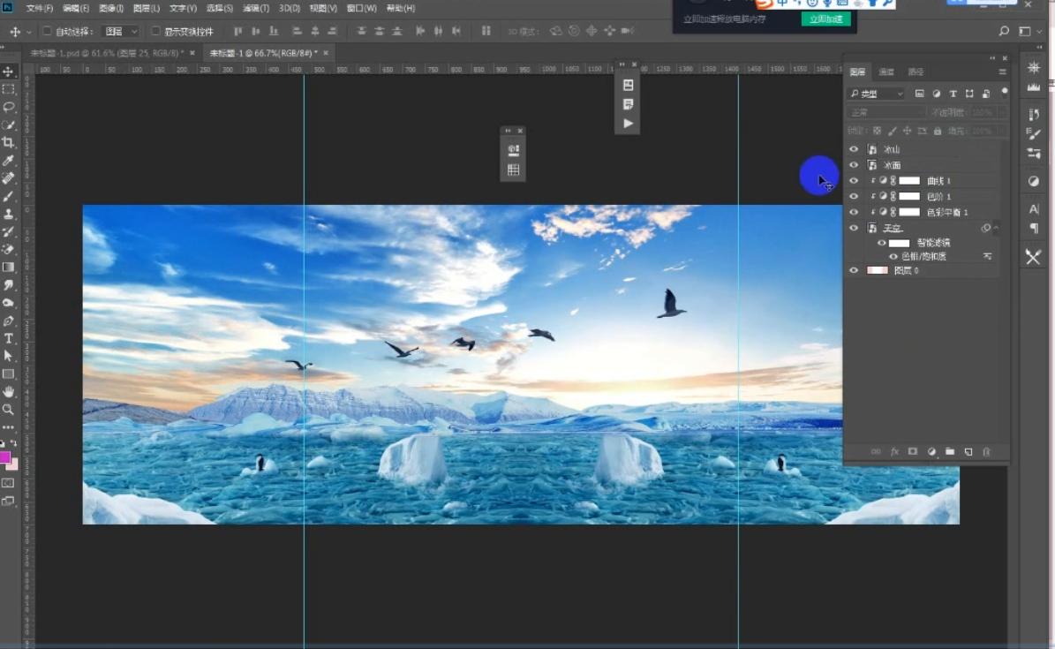Select the Pen tool
Image resolution: width=1055 pixels, height=649 pixels.
tap(9, 321)
